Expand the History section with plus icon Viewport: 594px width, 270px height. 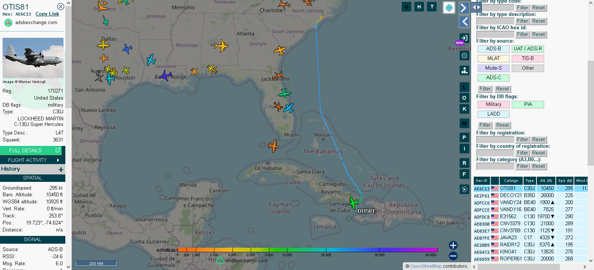tap(61, 169)
